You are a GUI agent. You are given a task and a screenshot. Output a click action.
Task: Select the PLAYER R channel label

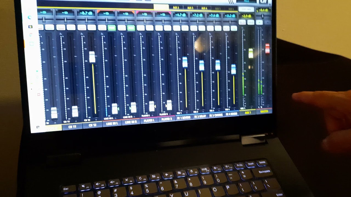(x=167, y=119)
